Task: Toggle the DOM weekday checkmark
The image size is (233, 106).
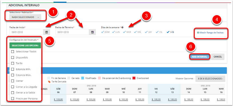Action: click(102, 32)
